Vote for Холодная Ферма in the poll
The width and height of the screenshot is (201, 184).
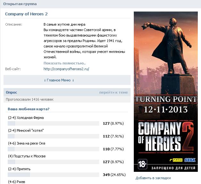click(26, 118)
